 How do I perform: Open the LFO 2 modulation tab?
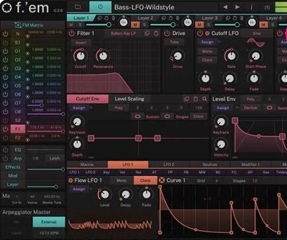coord(169,165)
